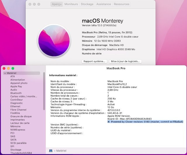187x155 pixels.
Task: Click the Numéro de série label in overview
Action: [92, 54]
